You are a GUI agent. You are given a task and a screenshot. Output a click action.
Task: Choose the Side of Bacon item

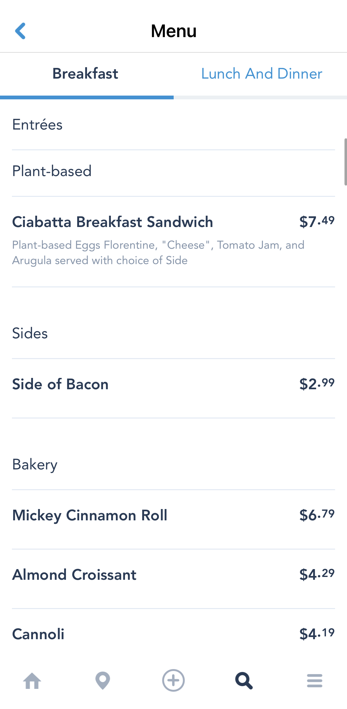(60, 384)
